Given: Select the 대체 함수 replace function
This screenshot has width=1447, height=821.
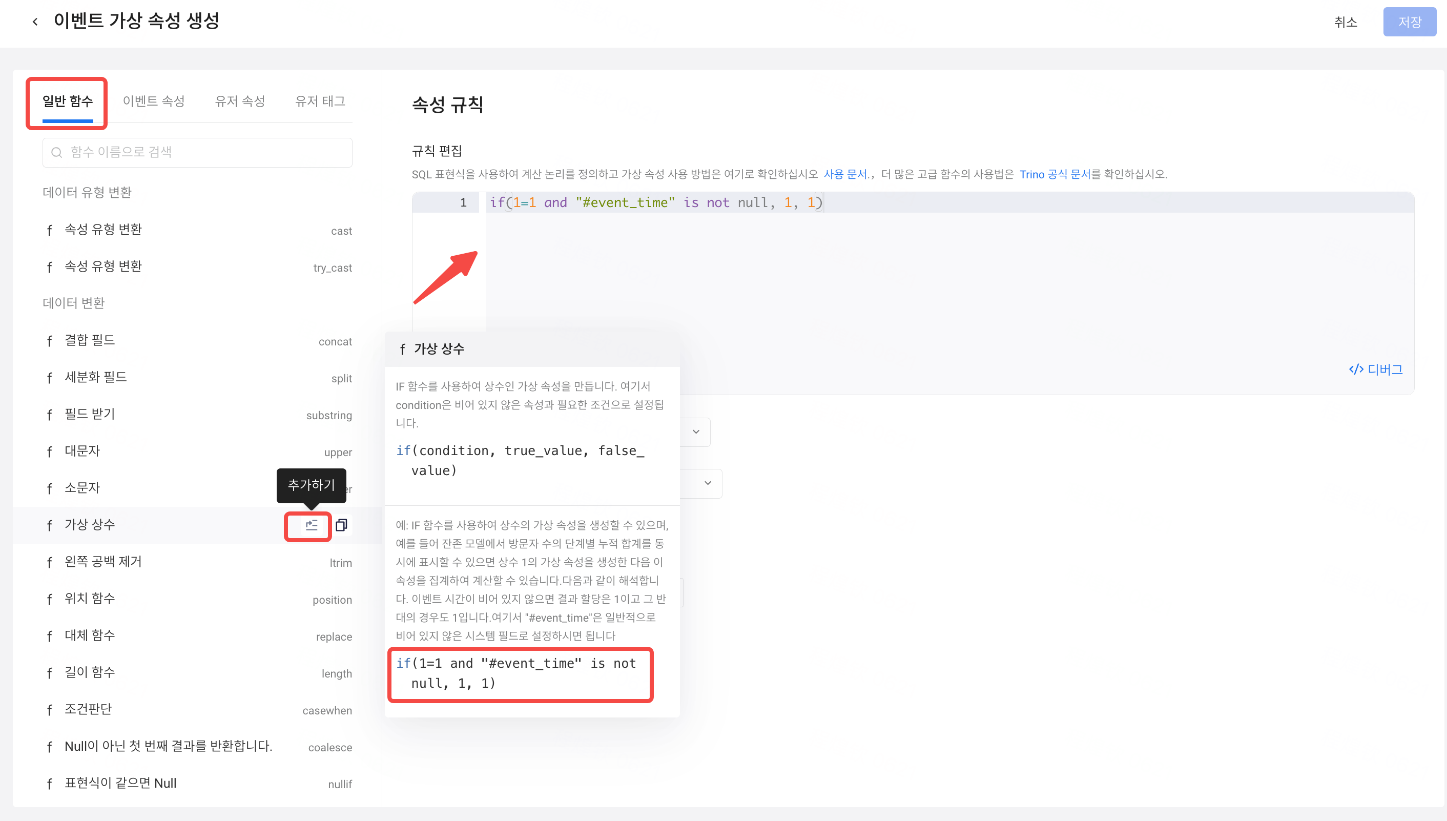Looking at the screenshot, I should [x=197, y=636].
